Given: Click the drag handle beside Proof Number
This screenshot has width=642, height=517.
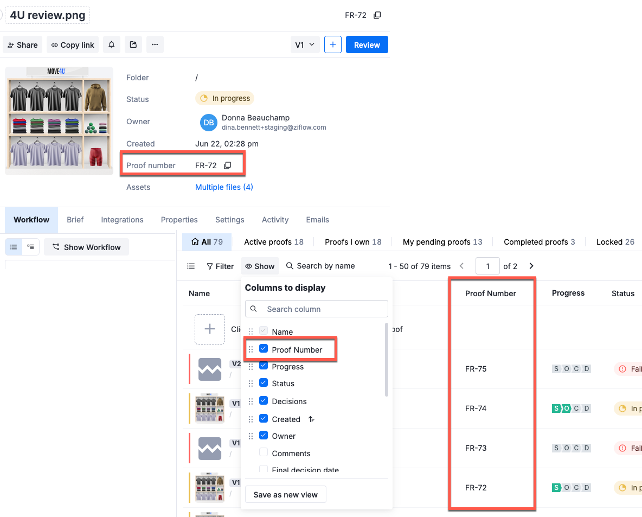Looking at the screenshot, I should coord(251,349).
